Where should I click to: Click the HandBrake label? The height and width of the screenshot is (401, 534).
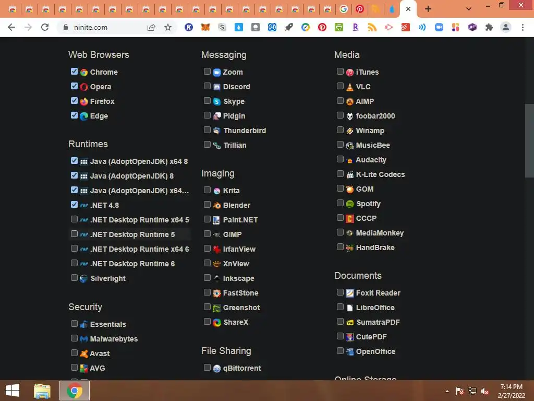(375, 248)
